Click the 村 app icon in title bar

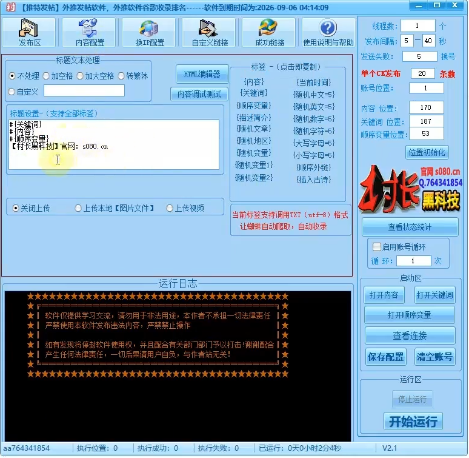(11, 7)
